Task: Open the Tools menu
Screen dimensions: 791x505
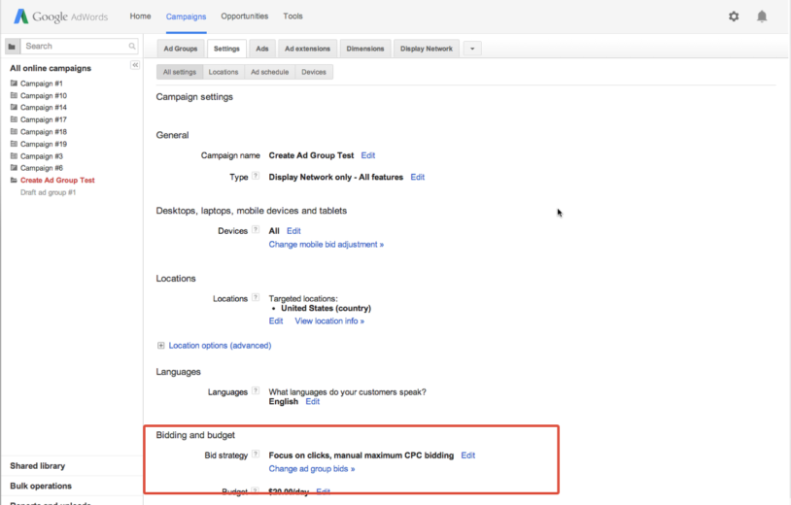Action: click(292, 17)
